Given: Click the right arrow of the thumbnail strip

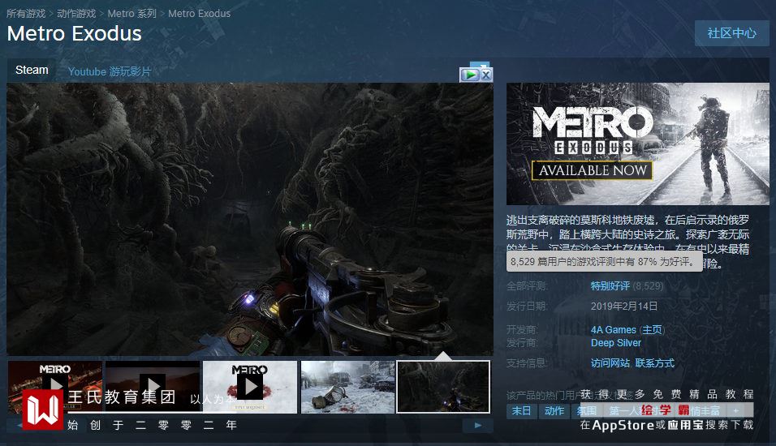Looking at the screenshot, I should pos(477,425).
